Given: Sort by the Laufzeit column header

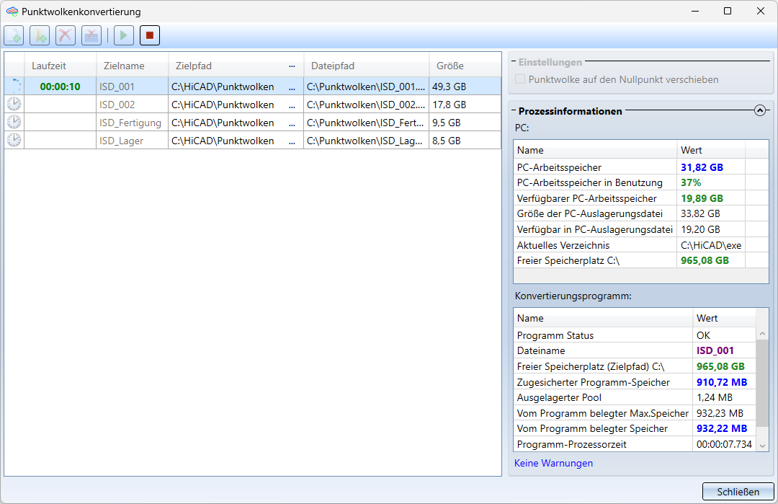Looking at the screenshot, I should coord(49,66).
